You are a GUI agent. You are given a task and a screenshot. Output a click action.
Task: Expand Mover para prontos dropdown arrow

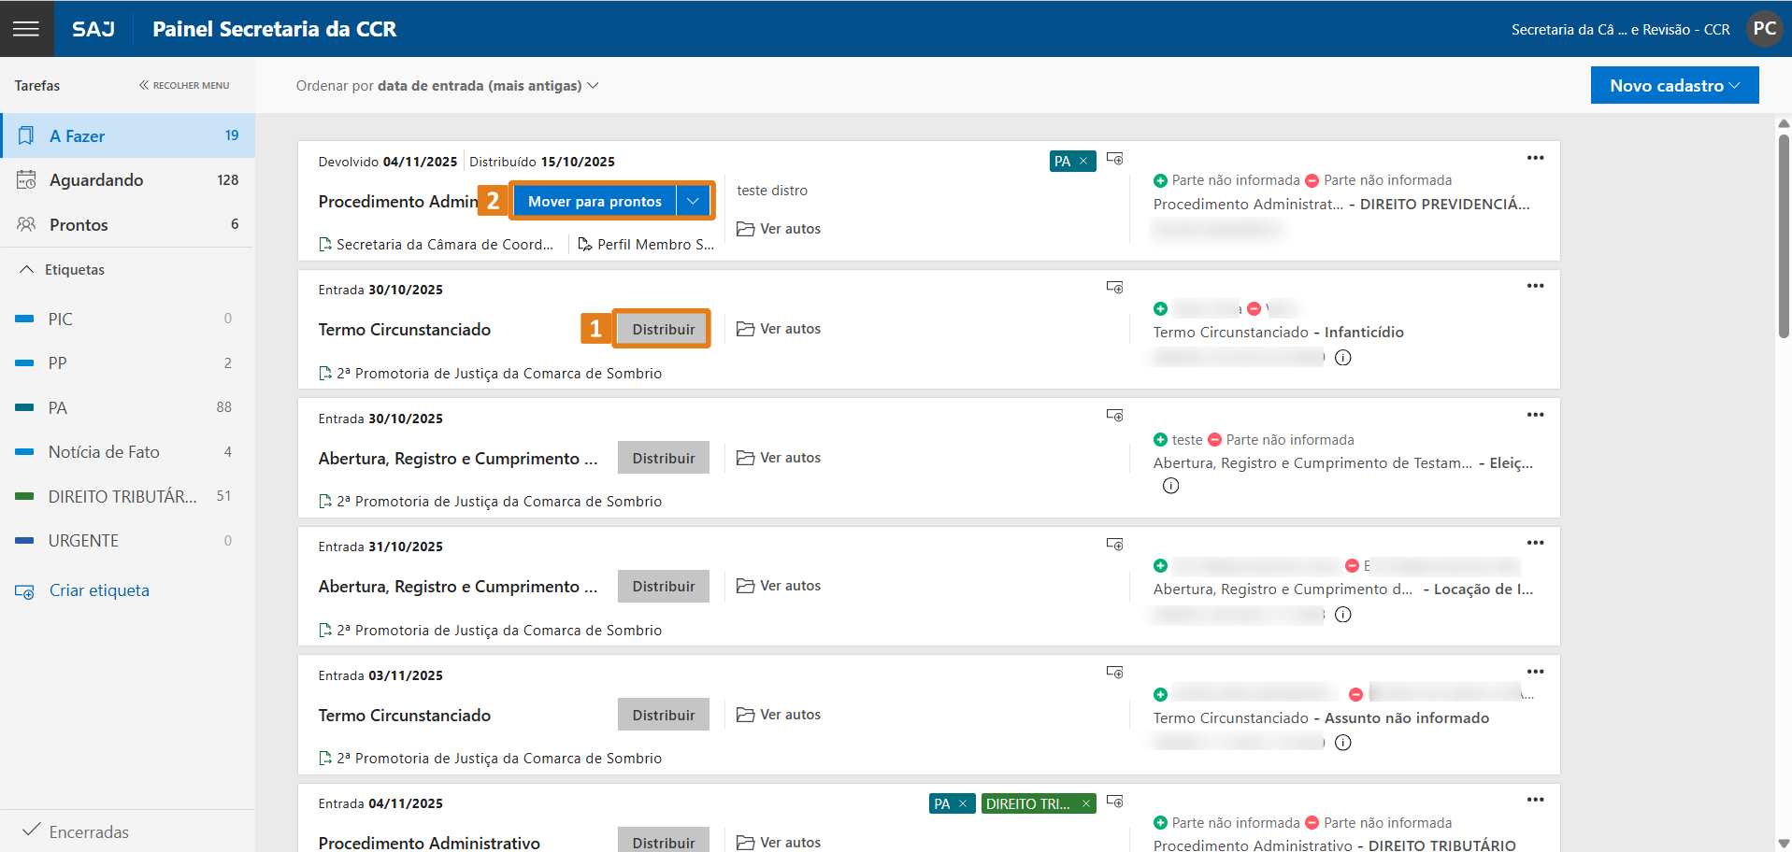click(693, 202)
